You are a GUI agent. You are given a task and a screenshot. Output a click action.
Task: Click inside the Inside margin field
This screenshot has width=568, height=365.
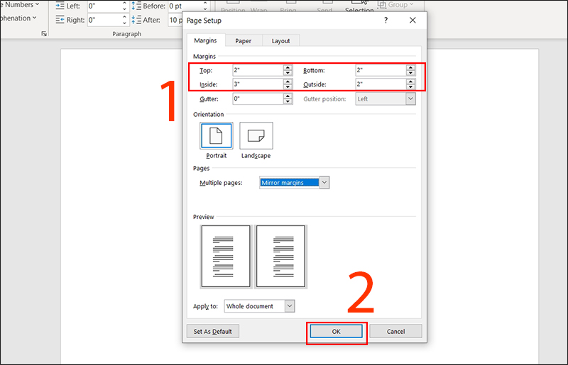(257, 84)
